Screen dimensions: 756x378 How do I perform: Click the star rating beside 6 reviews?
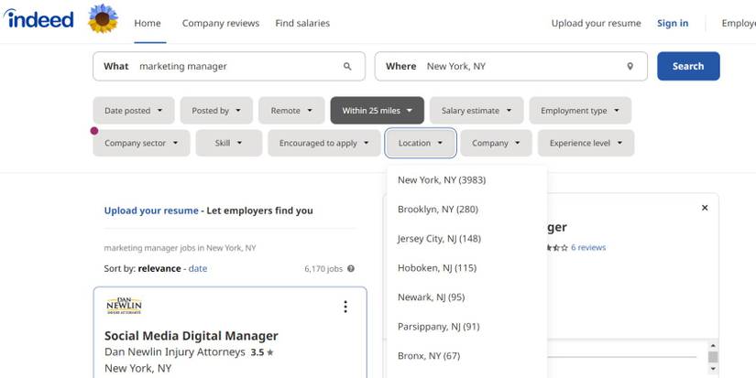(x=557, y=247)
